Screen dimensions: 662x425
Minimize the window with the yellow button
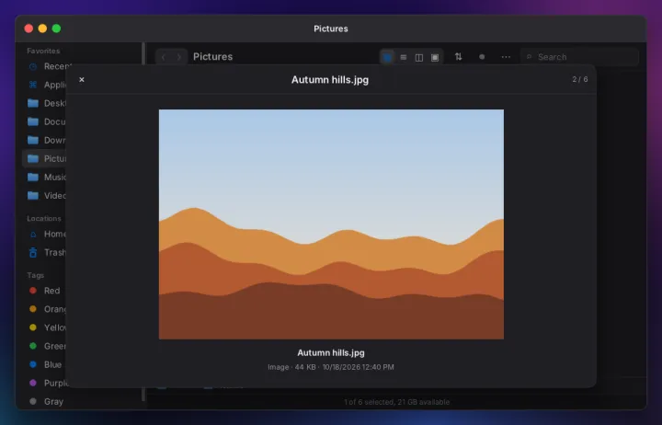42,29
